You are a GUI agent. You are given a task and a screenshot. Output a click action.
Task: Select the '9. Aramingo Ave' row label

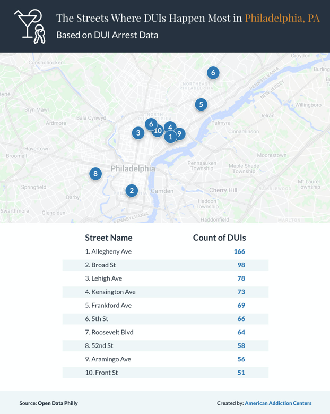click(x=108, y=359)
